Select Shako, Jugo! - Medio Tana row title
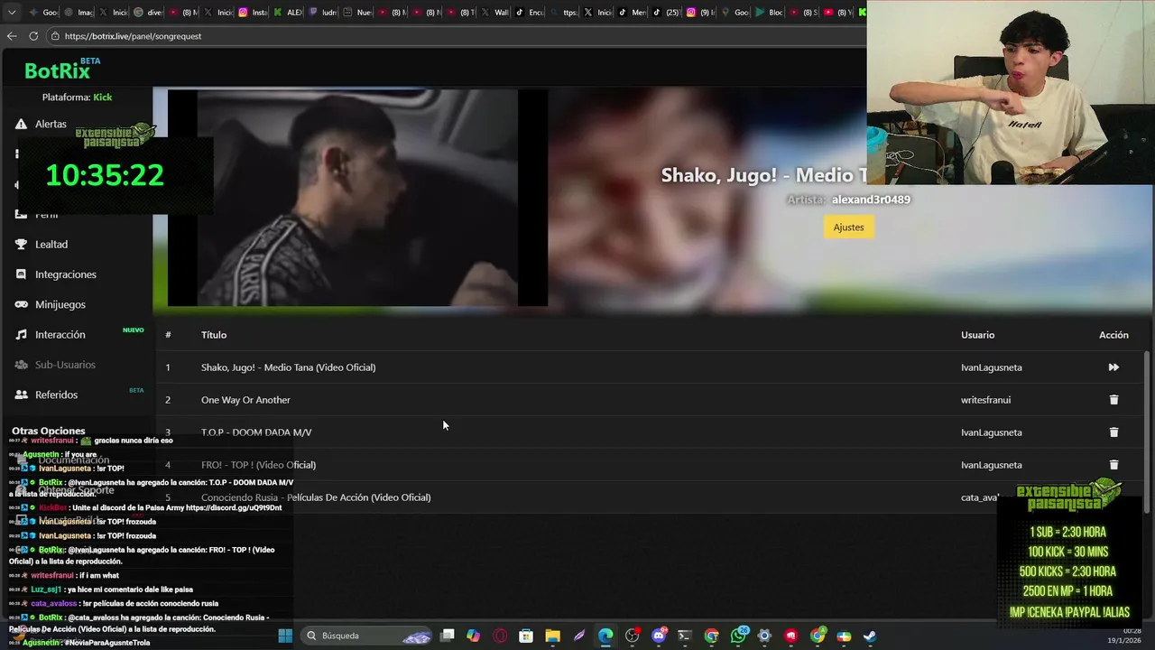The image size is (1155, 650). 288,367
